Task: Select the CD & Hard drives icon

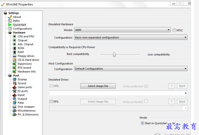Action: (x=15, y=60)
